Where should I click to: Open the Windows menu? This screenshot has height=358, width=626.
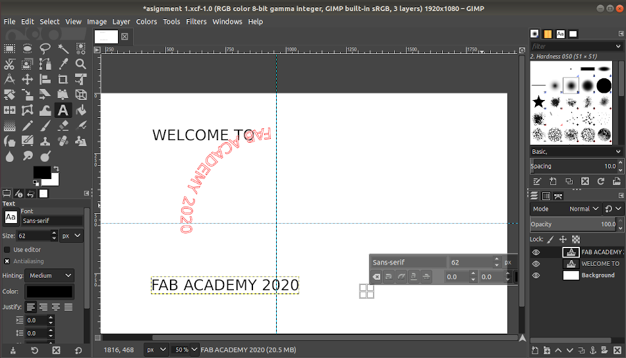point(227,22)
